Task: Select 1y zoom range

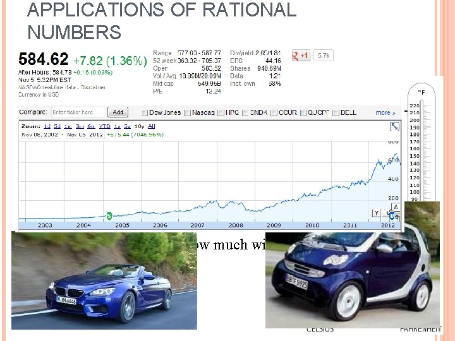Action: 118,126
